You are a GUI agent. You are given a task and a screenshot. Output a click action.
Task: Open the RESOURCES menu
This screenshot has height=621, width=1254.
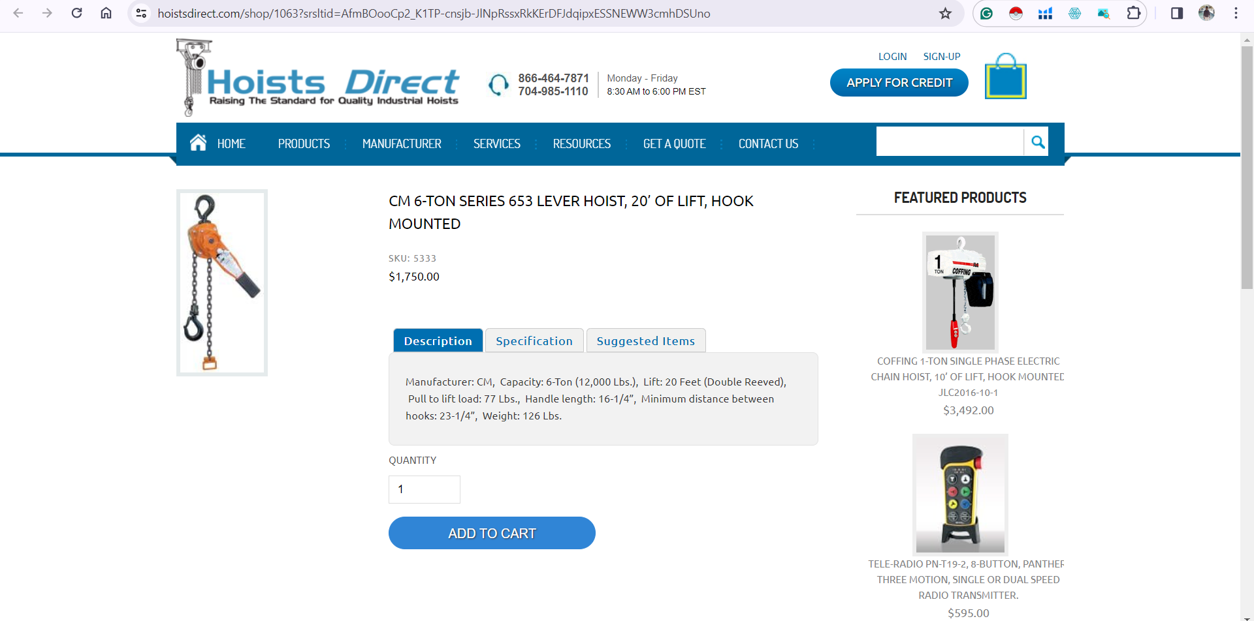[582, 144]
